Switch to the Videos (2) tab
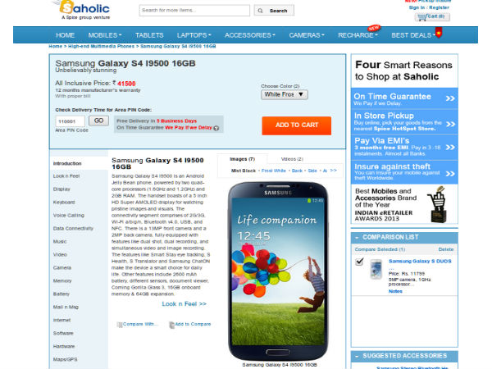Screen dimensions: 492x369 [292, 159]
